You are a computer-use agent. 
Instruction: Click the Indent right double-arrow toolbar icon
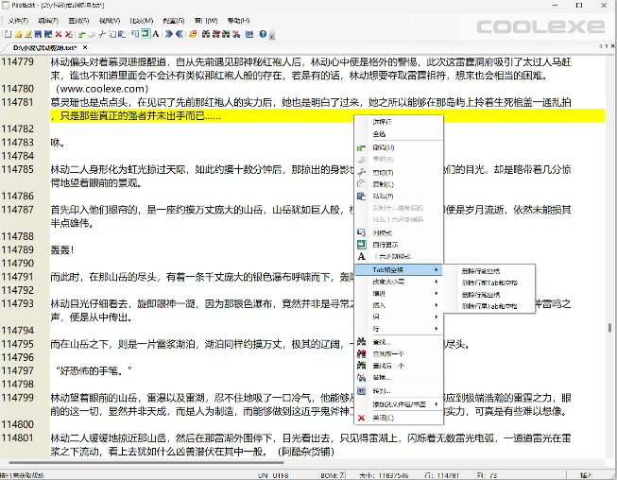click(169, 34)
